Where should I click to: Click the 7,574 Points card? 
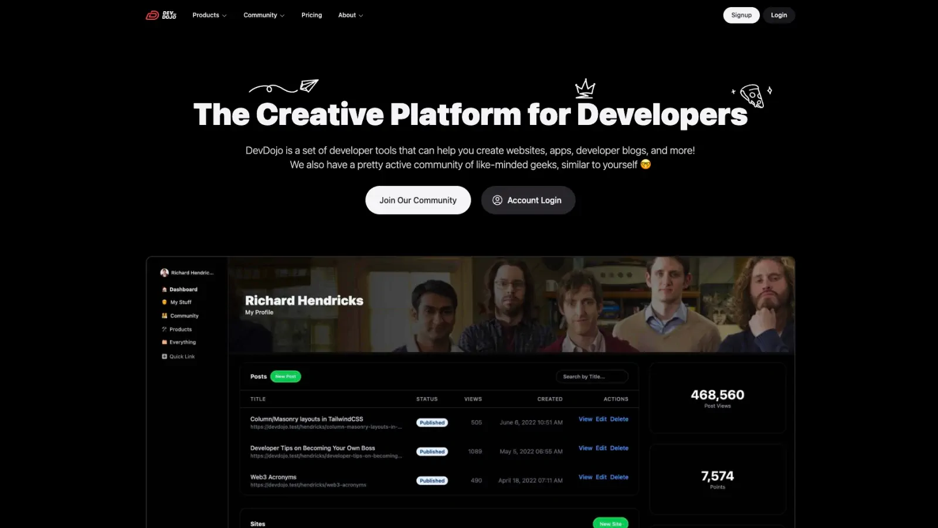[x=718, y=479]
